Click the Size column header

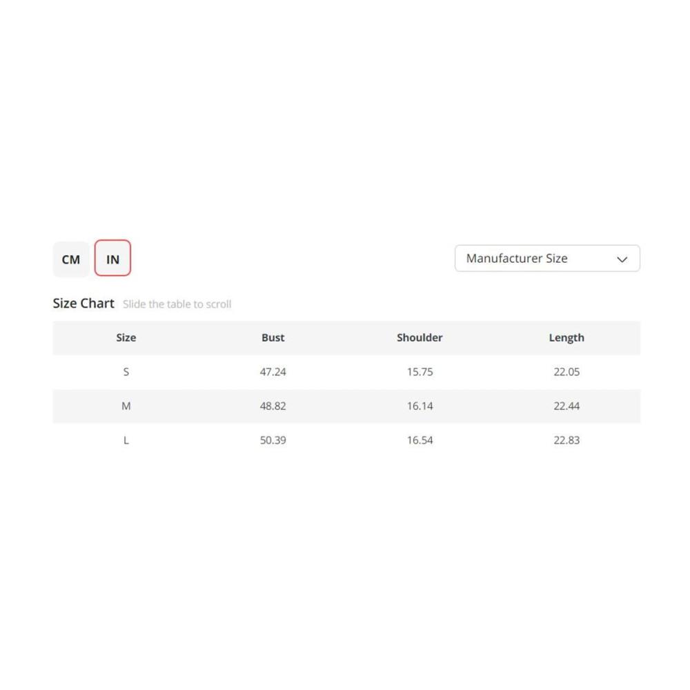click(x=126, y=337)
